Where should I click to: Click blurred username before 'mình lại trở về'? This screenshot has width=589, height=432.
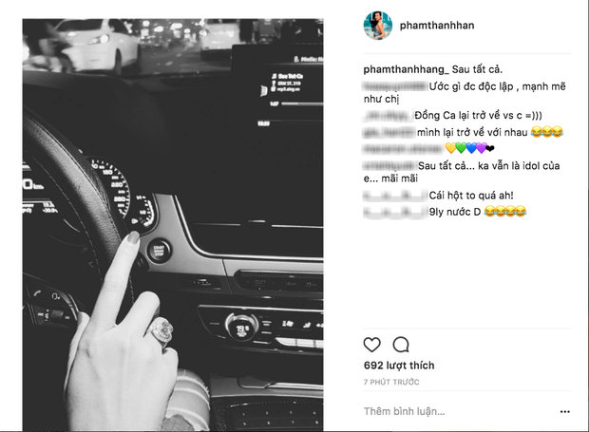pos(389,132)
